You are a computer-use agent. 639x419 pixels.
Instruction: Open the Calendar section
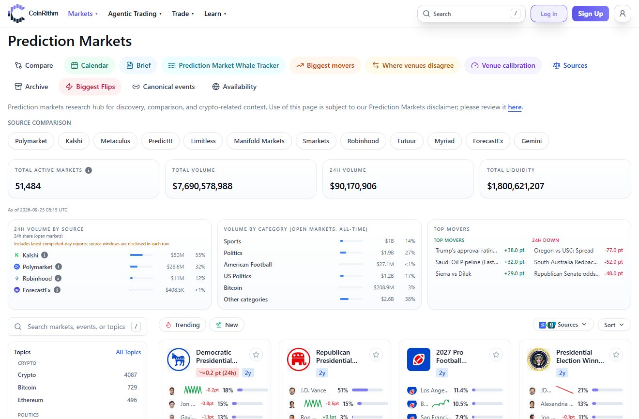point(90,65)
